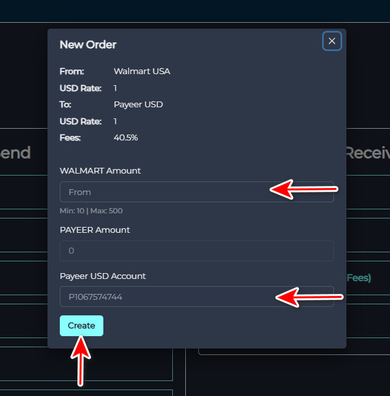The image size is (390, 396).
Task: Select the 'Payeer USD' To value
Action: [138, 105]
